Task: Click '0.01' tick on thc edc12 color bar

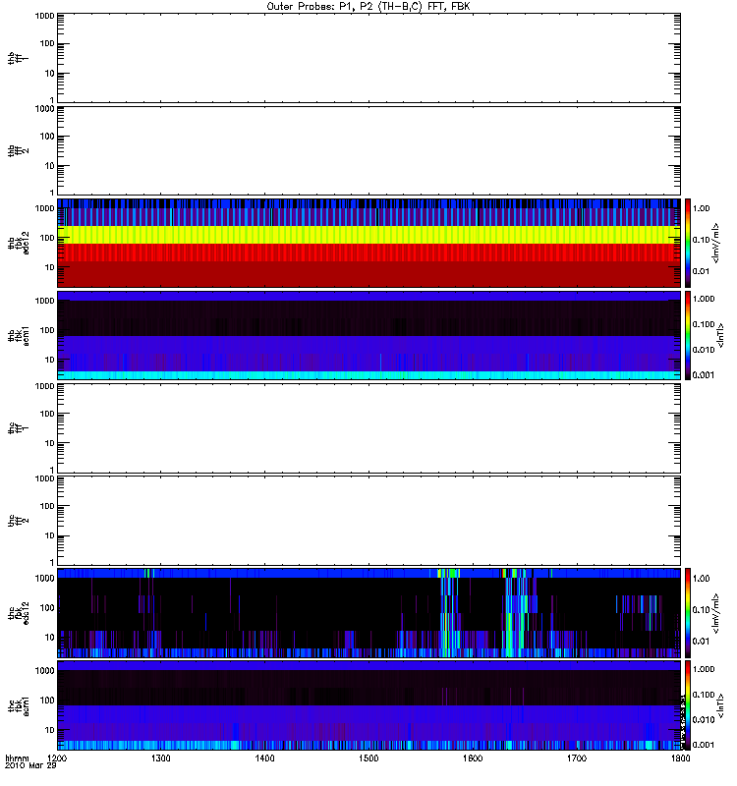Action: pyautogui.click(x=701, y=642)
